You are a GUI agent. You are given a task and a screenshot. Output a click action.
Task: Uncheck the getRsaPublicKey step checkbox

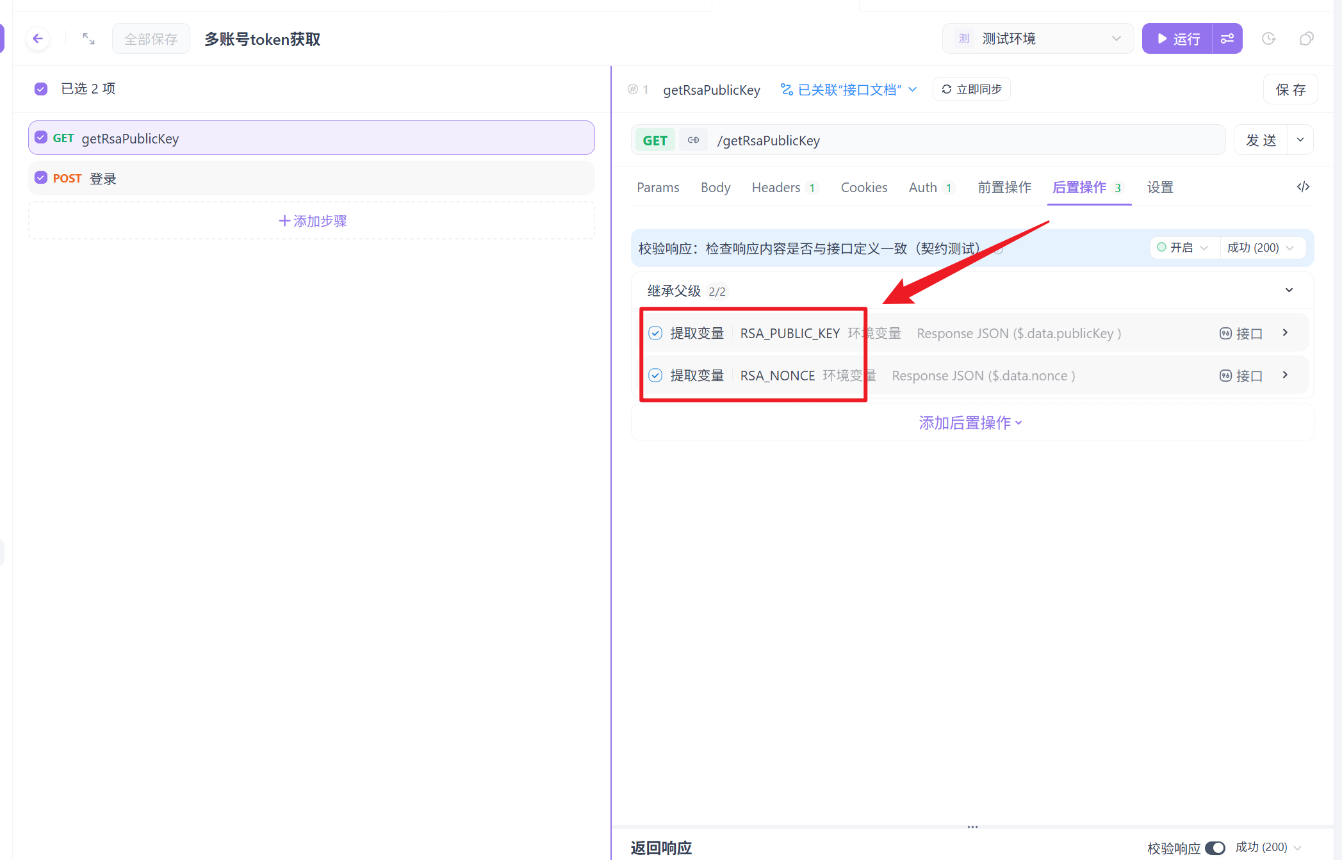tap(41, 138)
